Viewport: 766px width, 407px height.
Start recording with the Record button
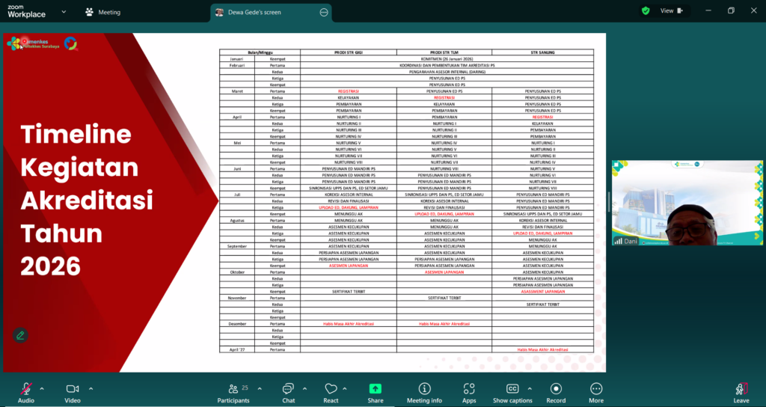(x=556, y=391)
